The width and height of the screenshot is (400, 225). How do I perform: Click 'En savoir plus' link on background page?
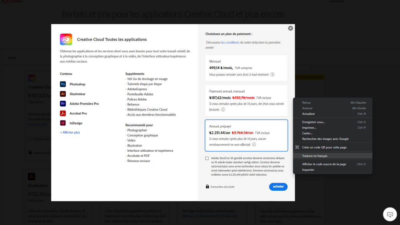pyautogui.click(x=37, y=124)
